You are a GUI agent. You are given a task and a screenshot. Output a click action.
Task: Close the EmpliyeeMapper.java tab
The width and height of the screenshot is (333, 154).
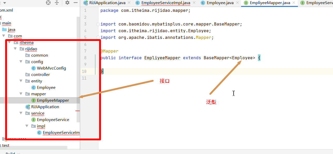tap(294, 3)
